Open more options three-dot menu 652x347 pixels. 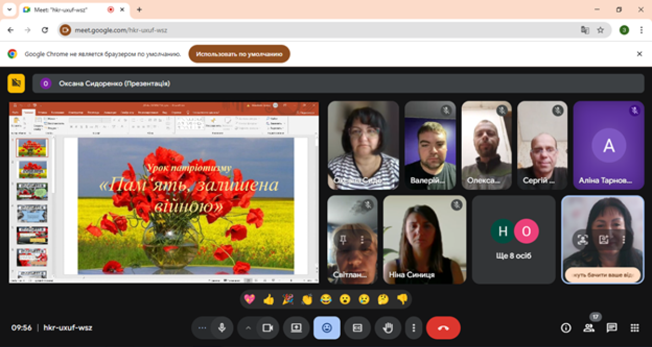tap(414, 328)
